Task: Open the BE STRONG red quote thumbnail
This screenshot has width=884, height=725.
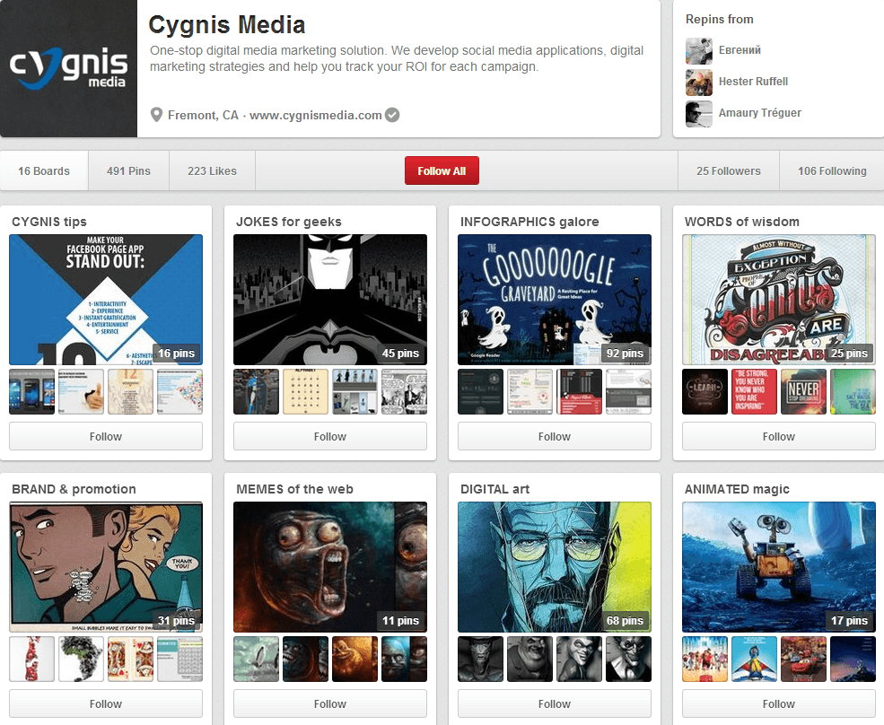Action: [755, 392]
